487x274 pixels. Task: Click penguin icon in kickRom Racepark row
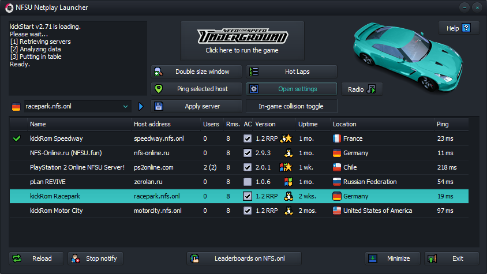pyautogui.click(x=289, y=196)
